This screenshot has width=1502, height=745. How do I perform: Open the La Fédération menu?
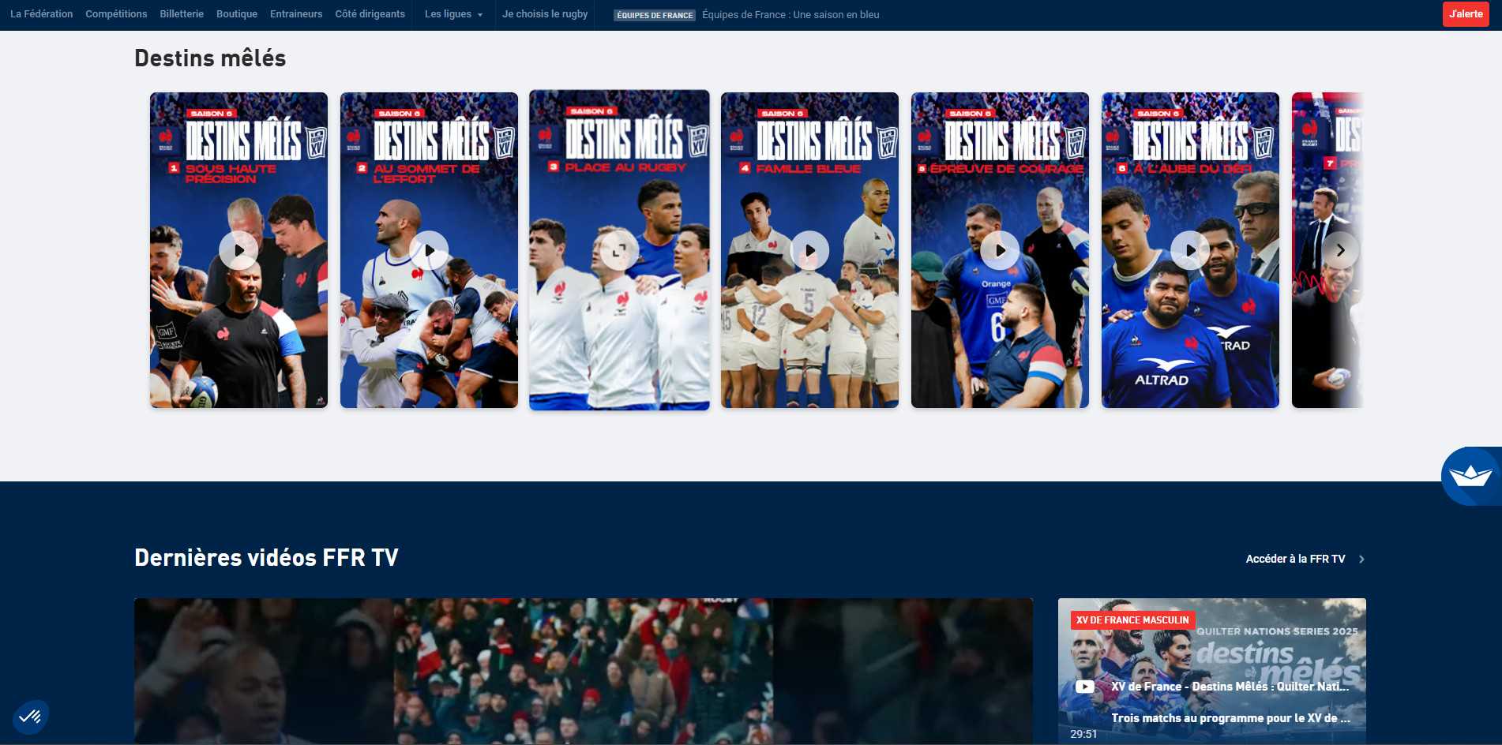41,14
